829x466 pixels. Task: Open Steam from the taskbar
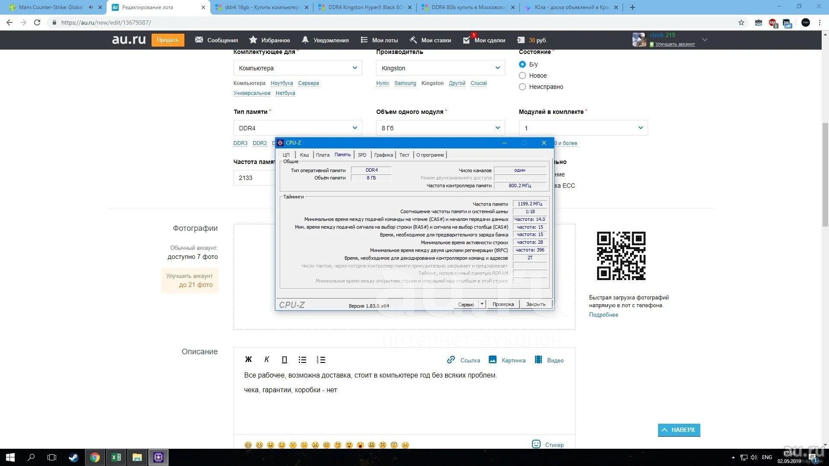[73, 457]
